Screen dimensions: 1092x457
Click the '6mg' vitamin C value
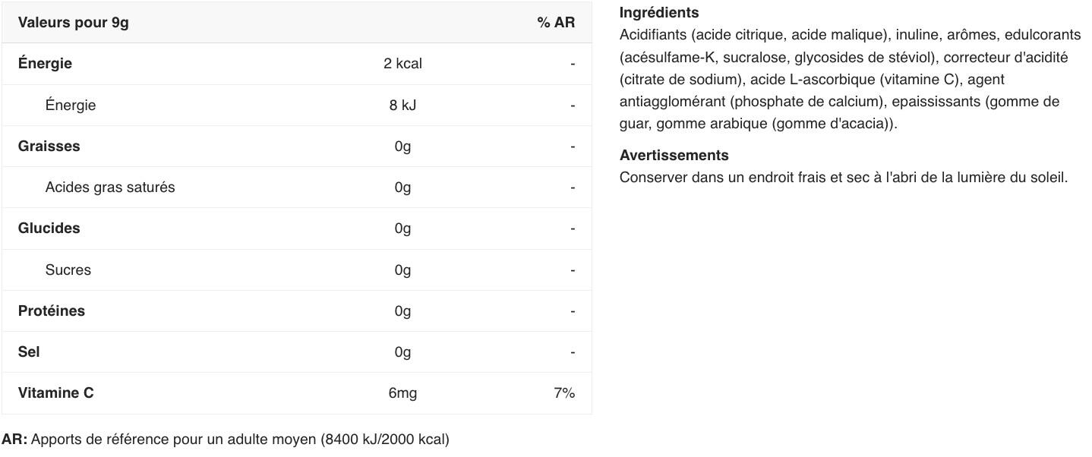coord(402,393)
